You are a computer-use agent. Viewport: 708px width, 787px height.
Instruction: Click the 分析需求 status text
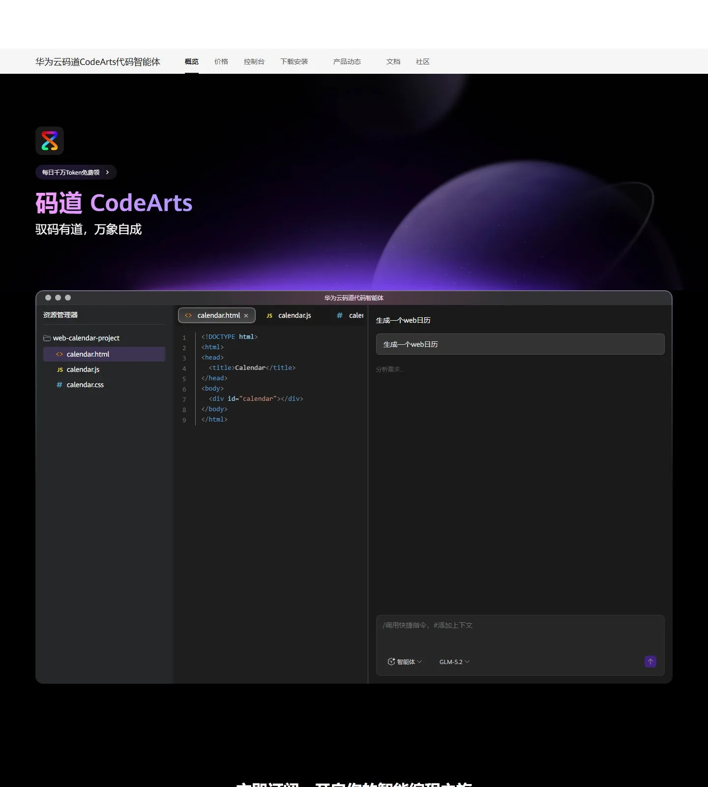click(390, 369)
